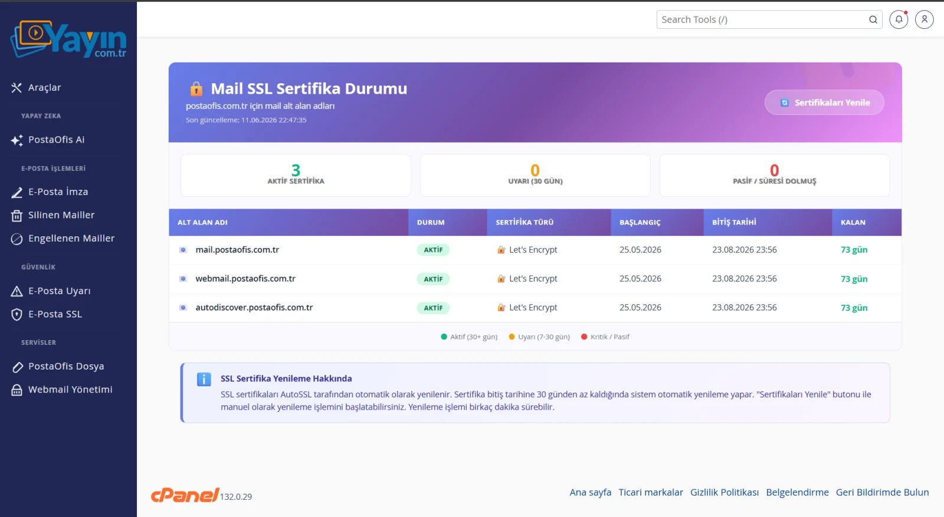Click AKTİF badge for mail.postaofis.com.tr

tap(433, 250)
